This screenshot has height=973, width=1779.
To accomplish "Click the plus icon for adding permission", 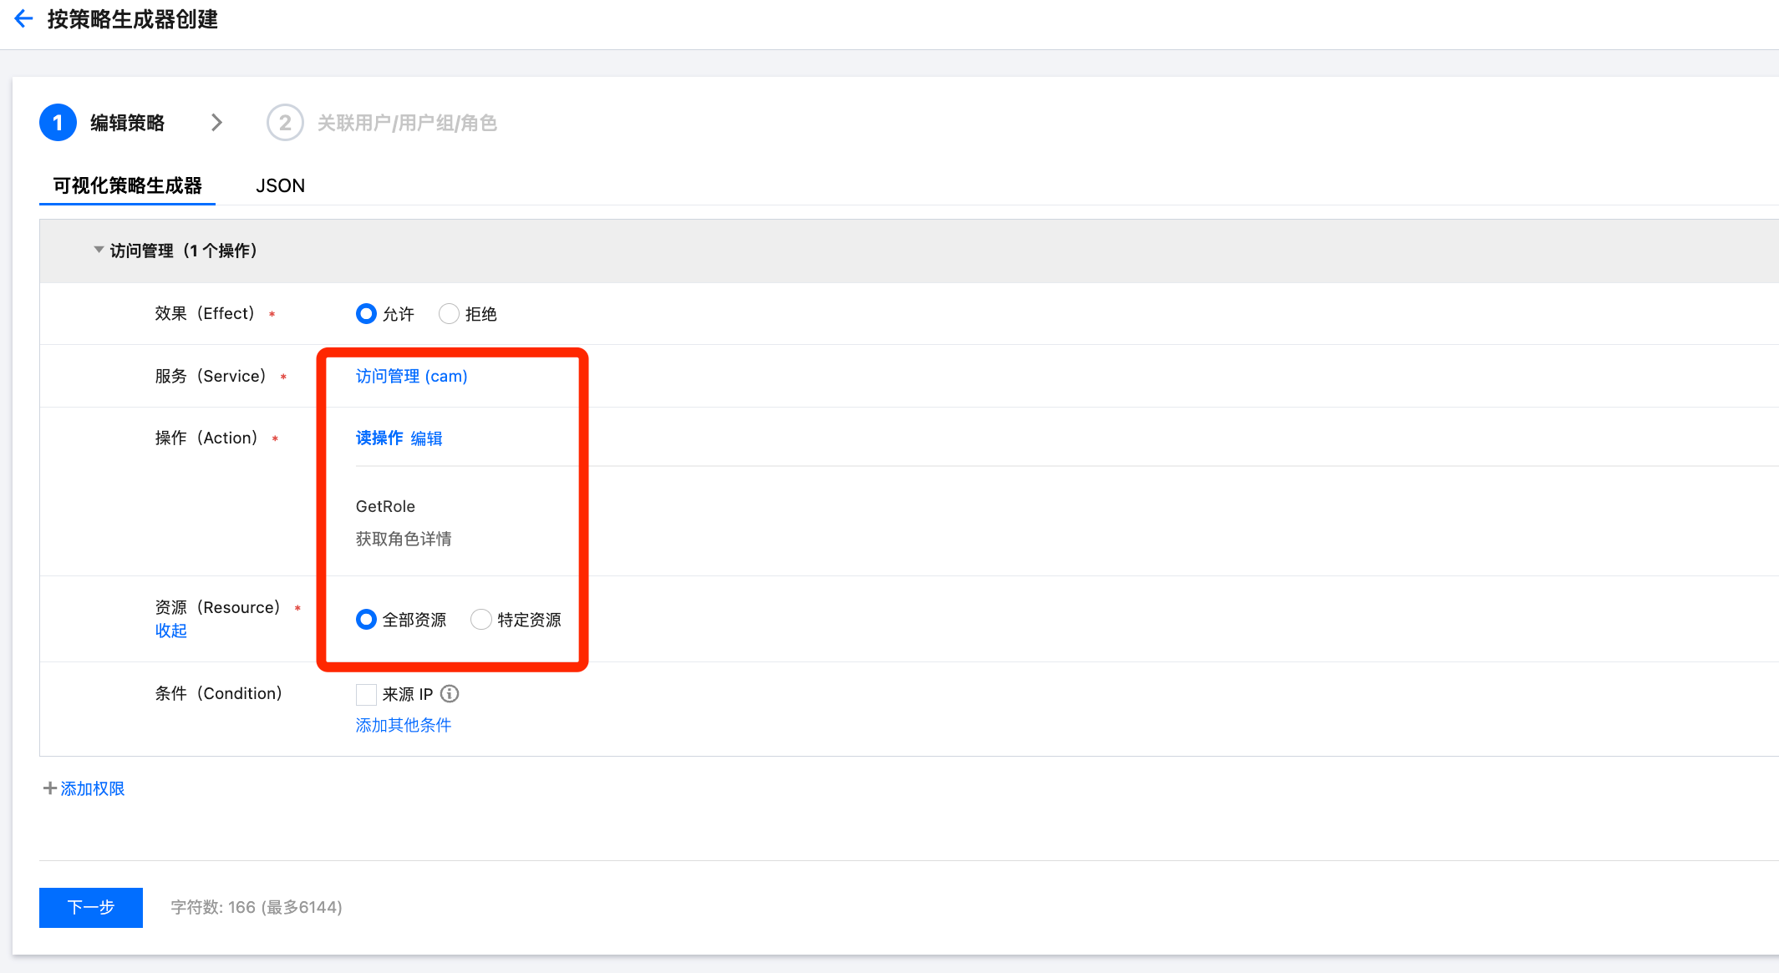I will pyautogui.click(x=49, y=788).
